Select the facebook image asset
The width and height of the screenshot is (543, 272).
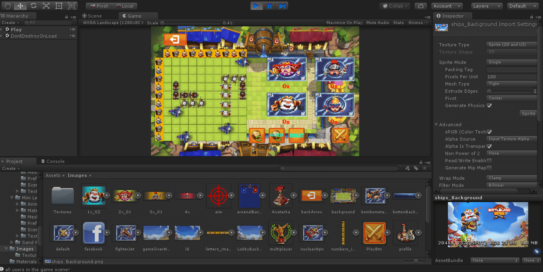point(94,233)
